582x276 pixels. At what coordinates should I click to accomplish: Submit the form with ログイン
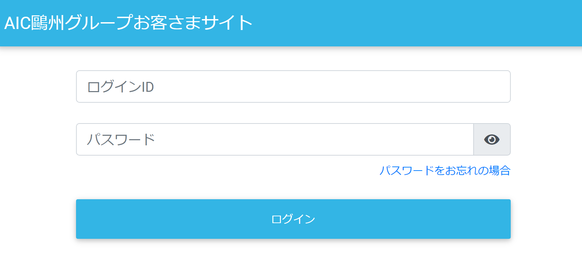tap(293, 219)
